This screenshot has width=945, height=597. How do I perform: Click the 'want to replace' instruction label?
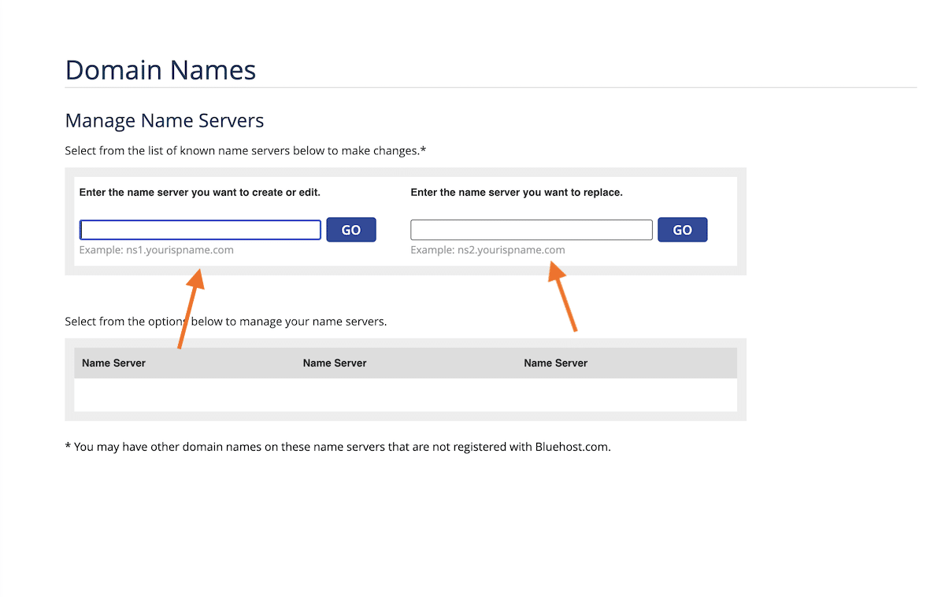pos(517,192)
